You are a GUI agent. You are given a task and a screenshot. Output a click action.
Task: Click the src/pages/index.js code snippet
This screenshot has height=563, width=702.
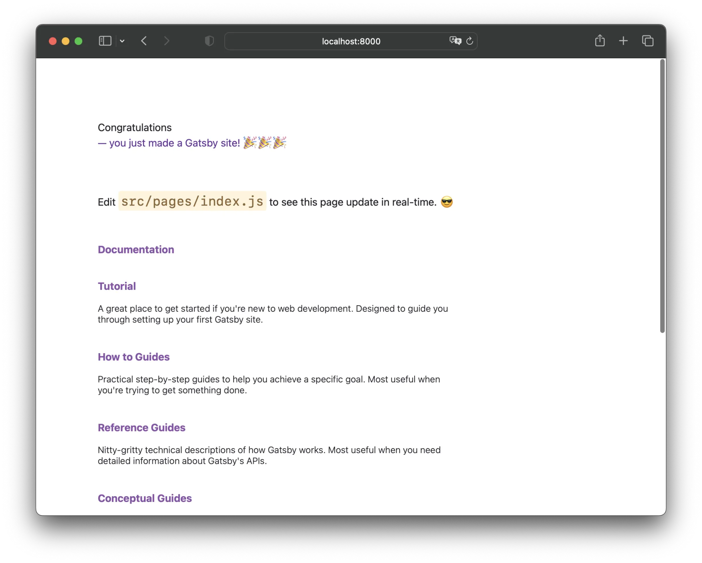pos(192,201)
